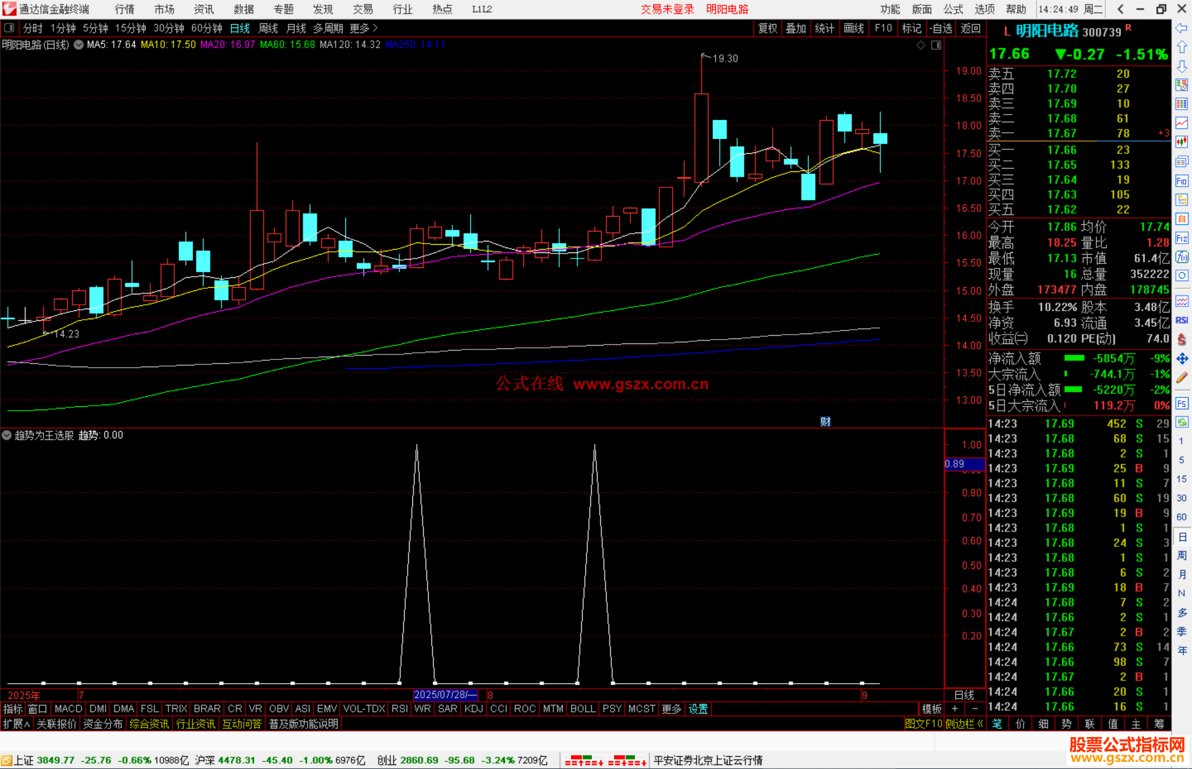The width and height of the screenshot is (1192, 769).
Task: Click the 画线 draw line button
Action: click(854, 28)
